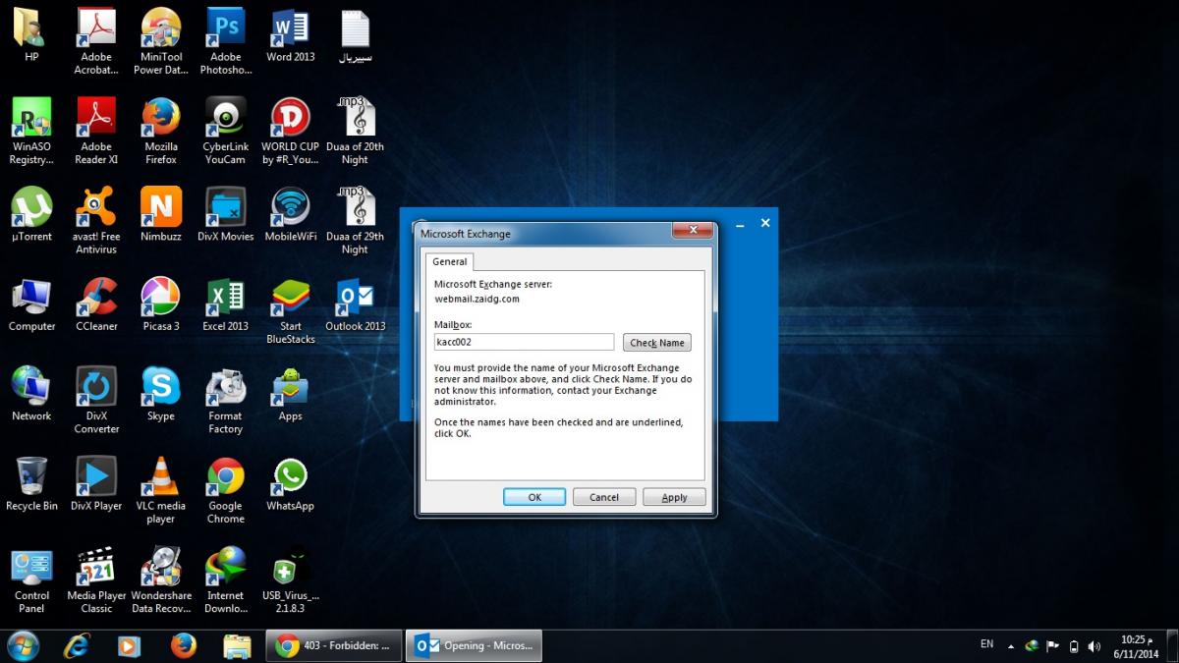Launch DivX Movies shortcut

[226, 215]
